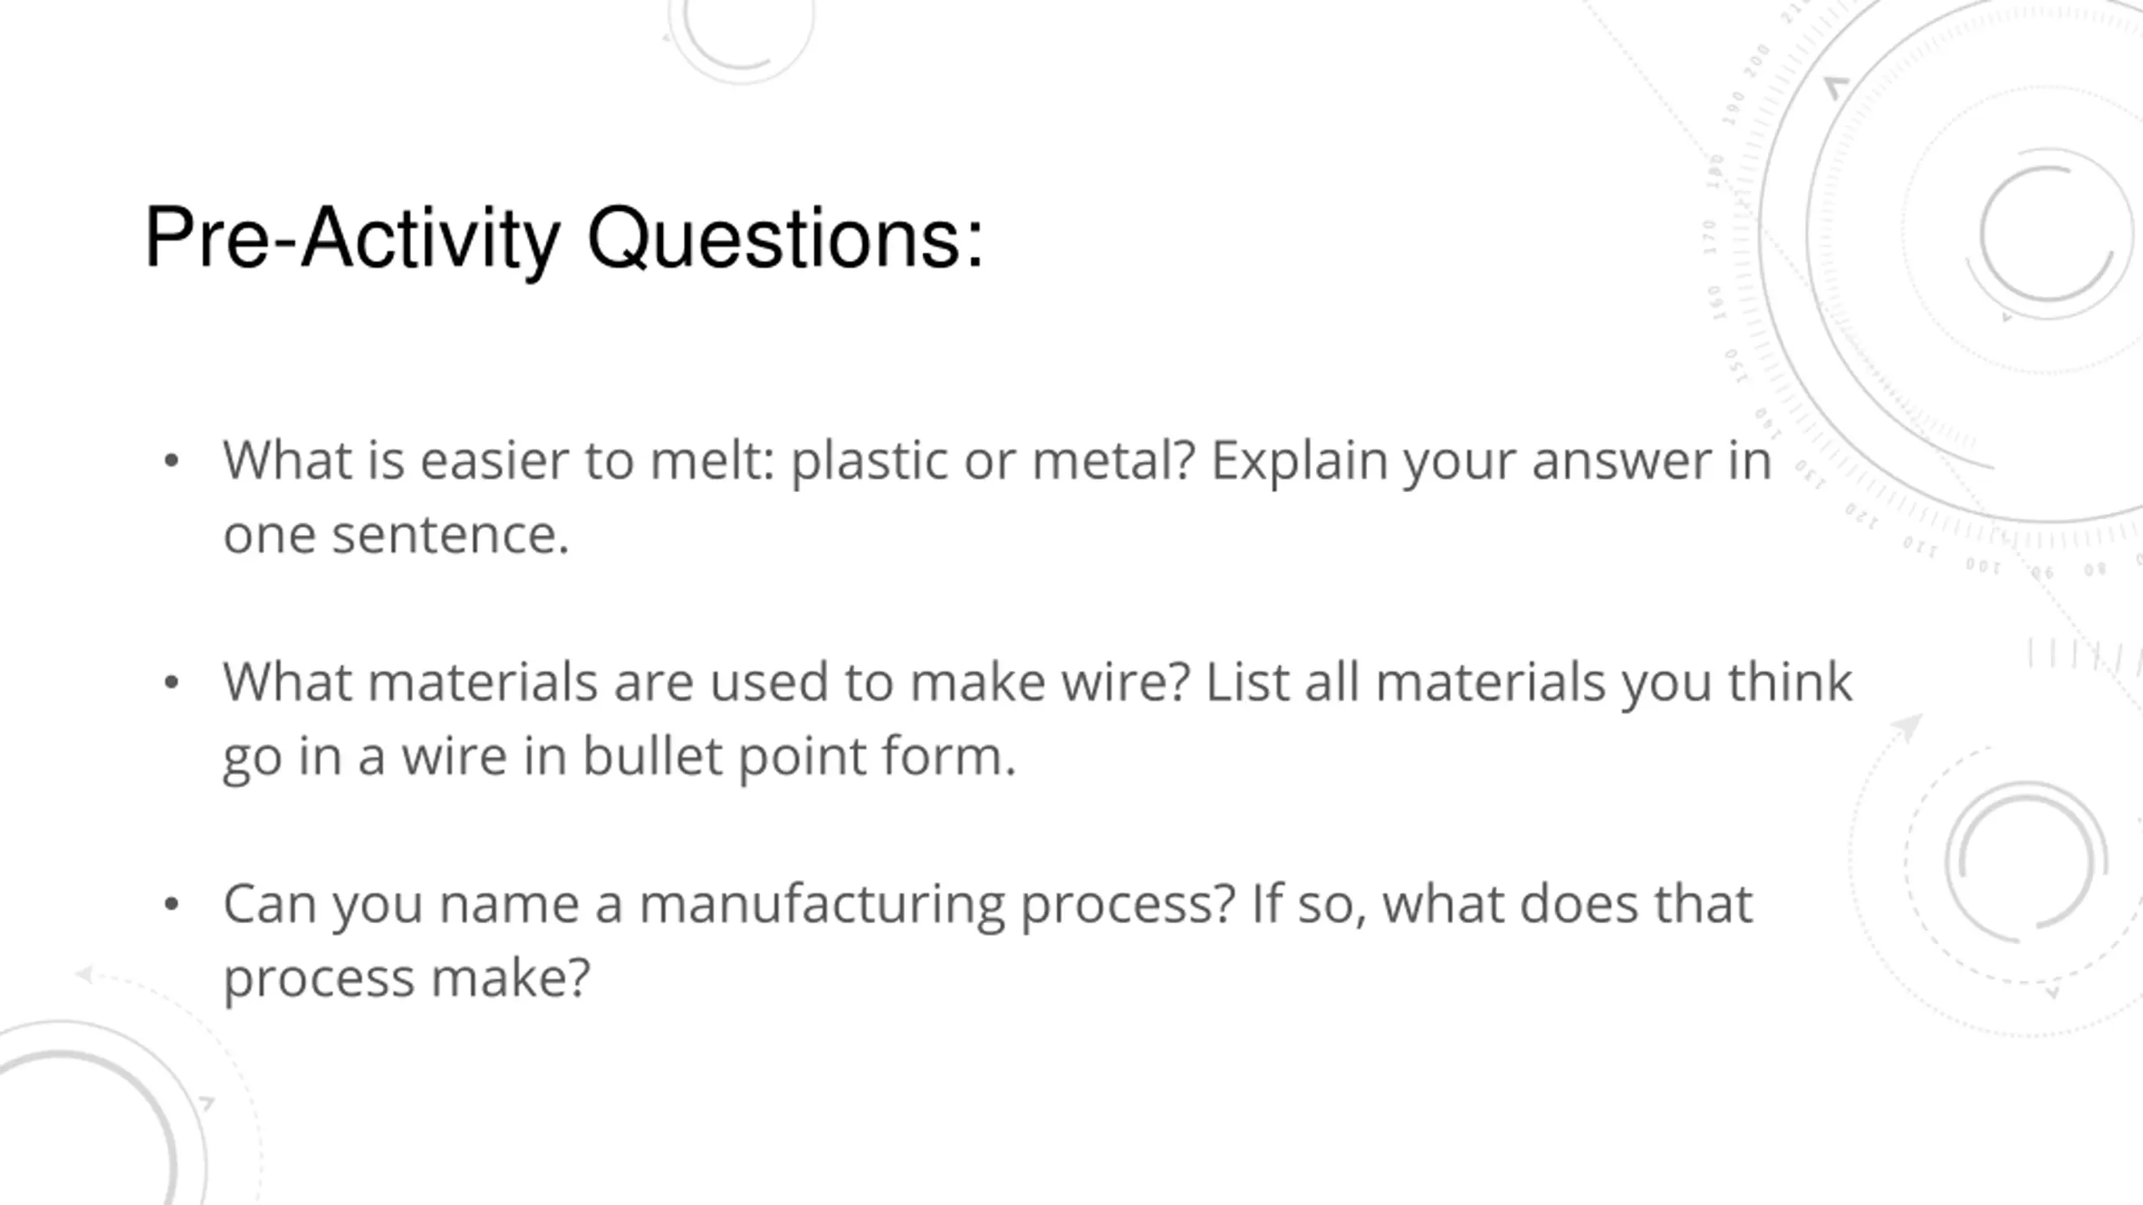Click the large protractor dial graphic with degree numbers
Image resolution: width=2143 pixels, height=1205 pixels.
click(1950, 276)
